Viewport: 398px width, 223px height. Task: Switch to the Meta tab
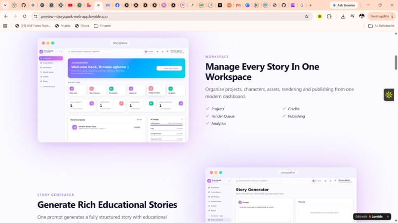[108, 5]
